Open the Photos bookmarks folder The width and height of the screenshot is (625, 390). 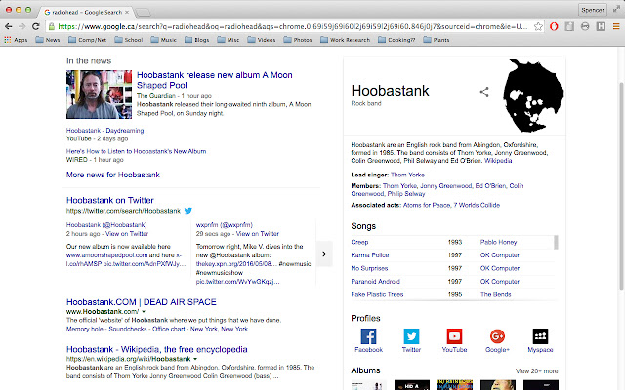tap(298, 40)
